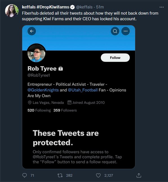View the 359 Followers list
This screenshot has width=168, height=182.
(x=65, y=110)
